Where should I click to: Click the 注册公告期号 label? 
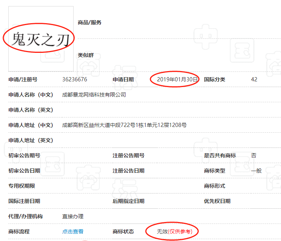coord(129,155)
